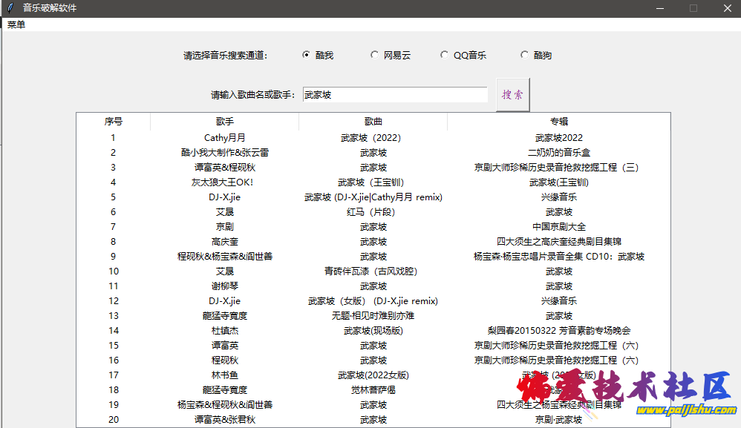This screenshot has height=428, width=741.
Task: Click the 专辑 column header
Action: (x=558, y=122)
